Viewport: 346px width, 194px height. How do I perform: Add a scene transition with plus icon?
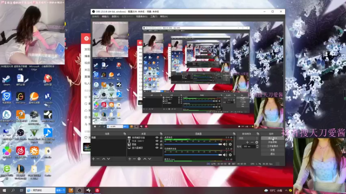[247, 142]
